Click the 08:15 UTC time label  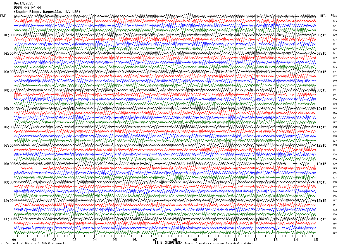point(321,72)
